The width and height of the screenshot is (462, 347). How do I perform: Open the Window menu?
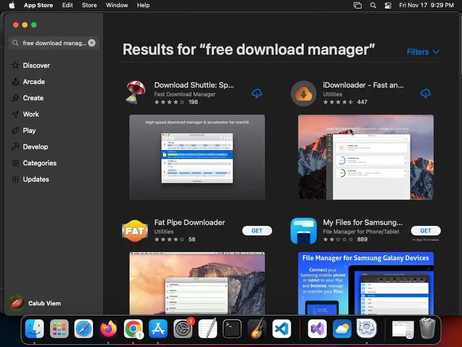117,5
